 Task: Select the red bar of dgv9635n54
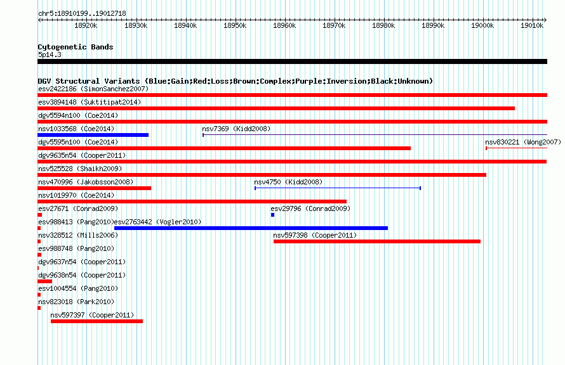tap(292, 162)
